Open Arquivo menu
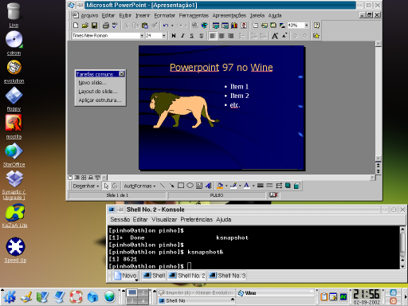The width and height of the screenshot is (408, 306). (89, 15)
